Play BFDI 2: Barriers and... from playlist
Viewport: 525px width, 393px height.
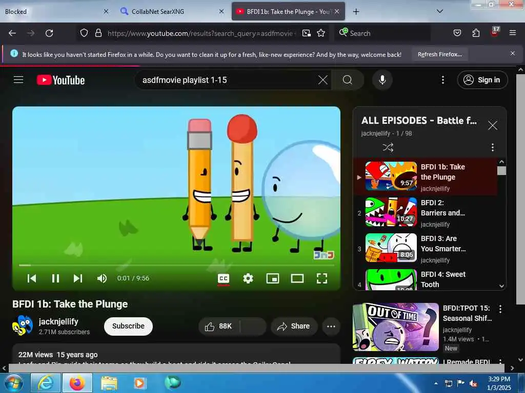[x=425, y=212]
